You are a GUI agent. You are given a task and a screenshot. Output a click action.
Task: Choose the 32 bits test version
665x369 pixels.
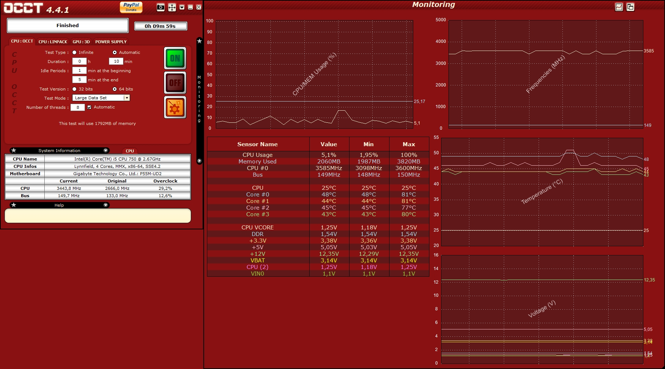(x=74, y=89)
